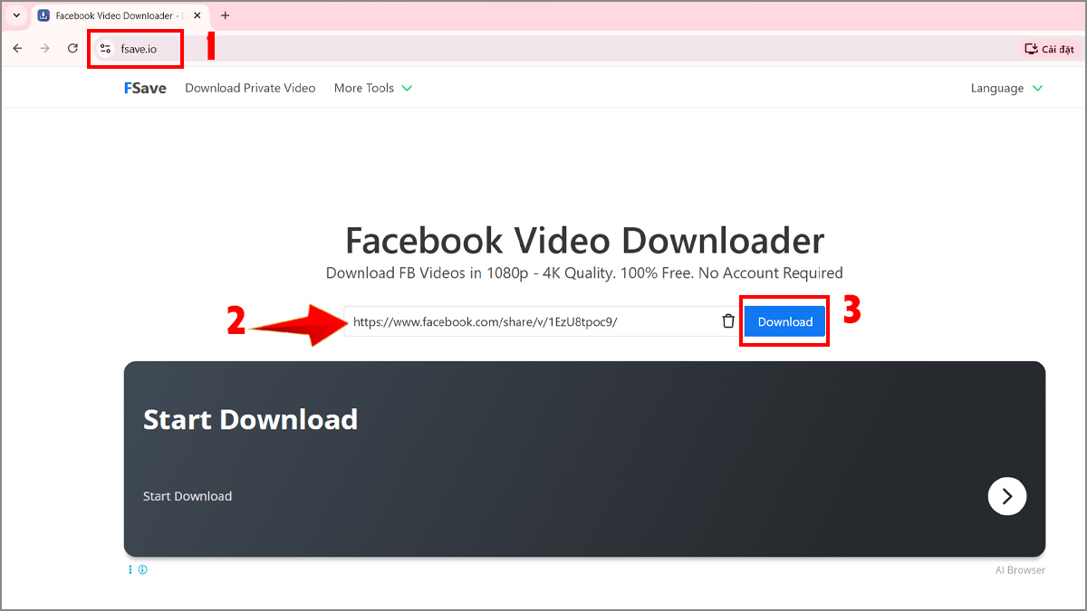Open Download Private Video in the navigation
This screenshot has height=611, width=1087.
point(250,88)
